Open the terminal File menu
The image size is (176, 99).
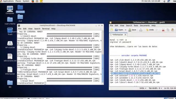[x=20, y=29]
